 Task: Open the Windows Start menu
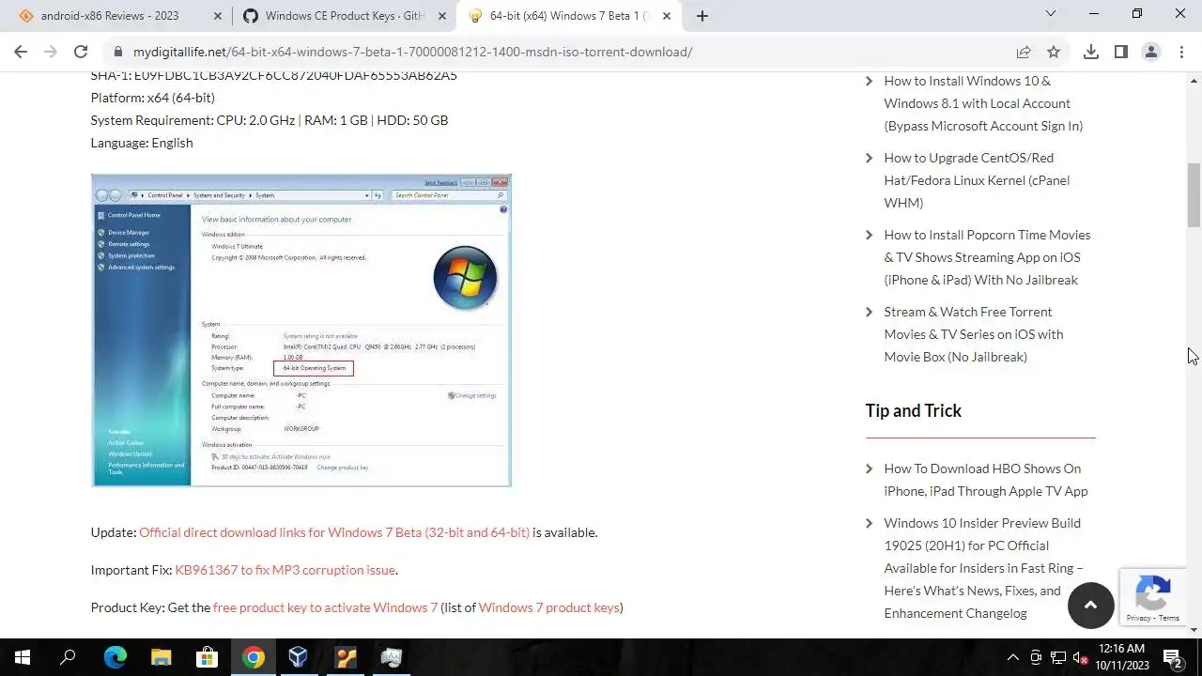tap(23, 657)
